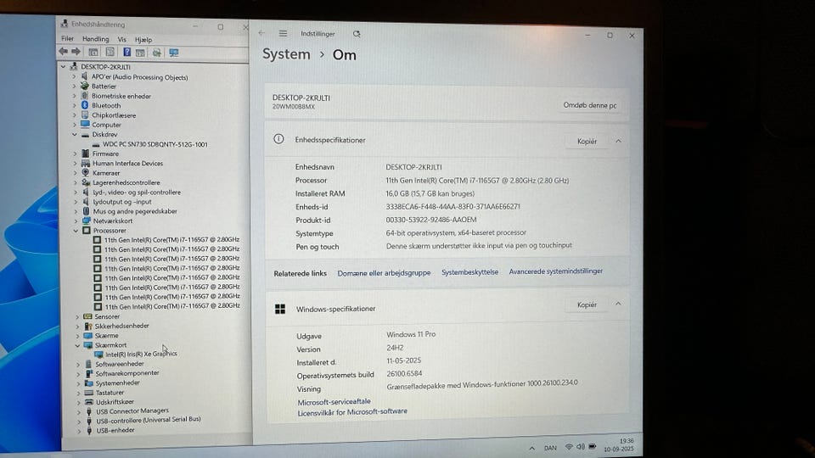
Task: Open volume speaker tray icon
Action: (581, 447)
